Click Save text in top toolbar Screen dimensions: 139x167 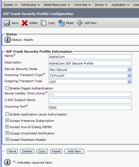[x=15, y=23]
